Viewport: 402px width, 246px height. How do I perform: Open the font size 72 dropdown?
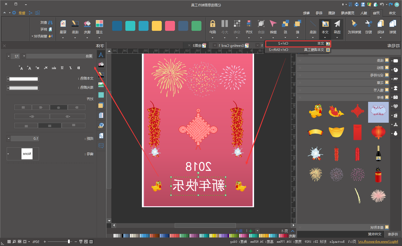click(x=9, y=56)
